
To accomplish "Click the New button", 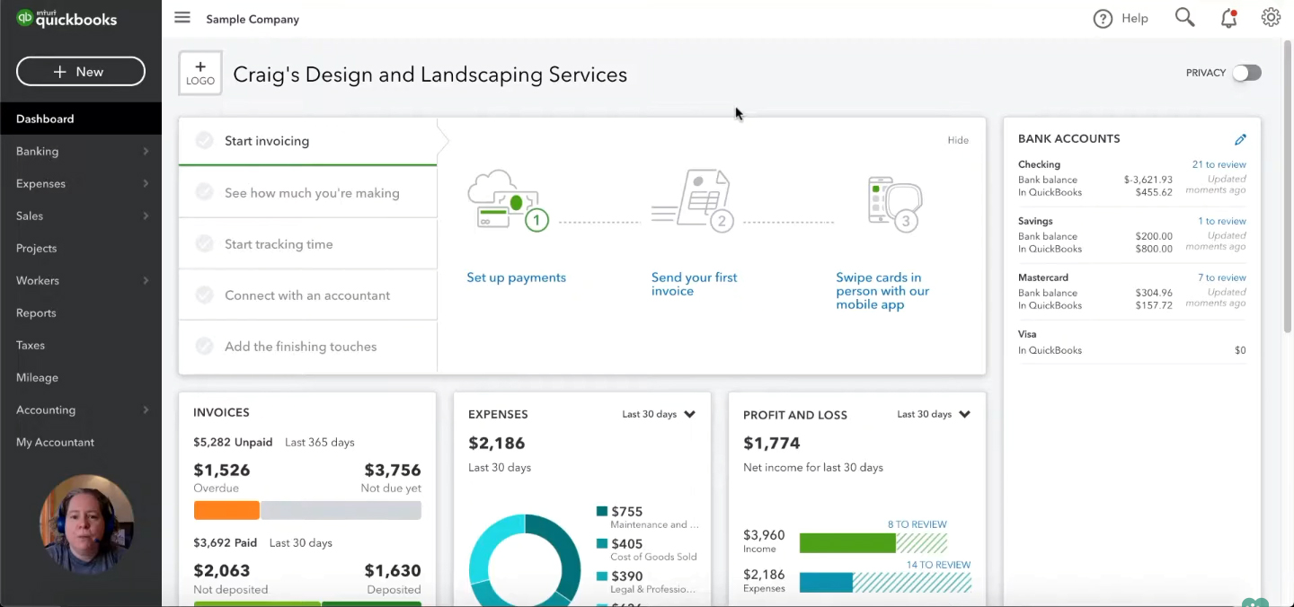I will coord(81,72).
